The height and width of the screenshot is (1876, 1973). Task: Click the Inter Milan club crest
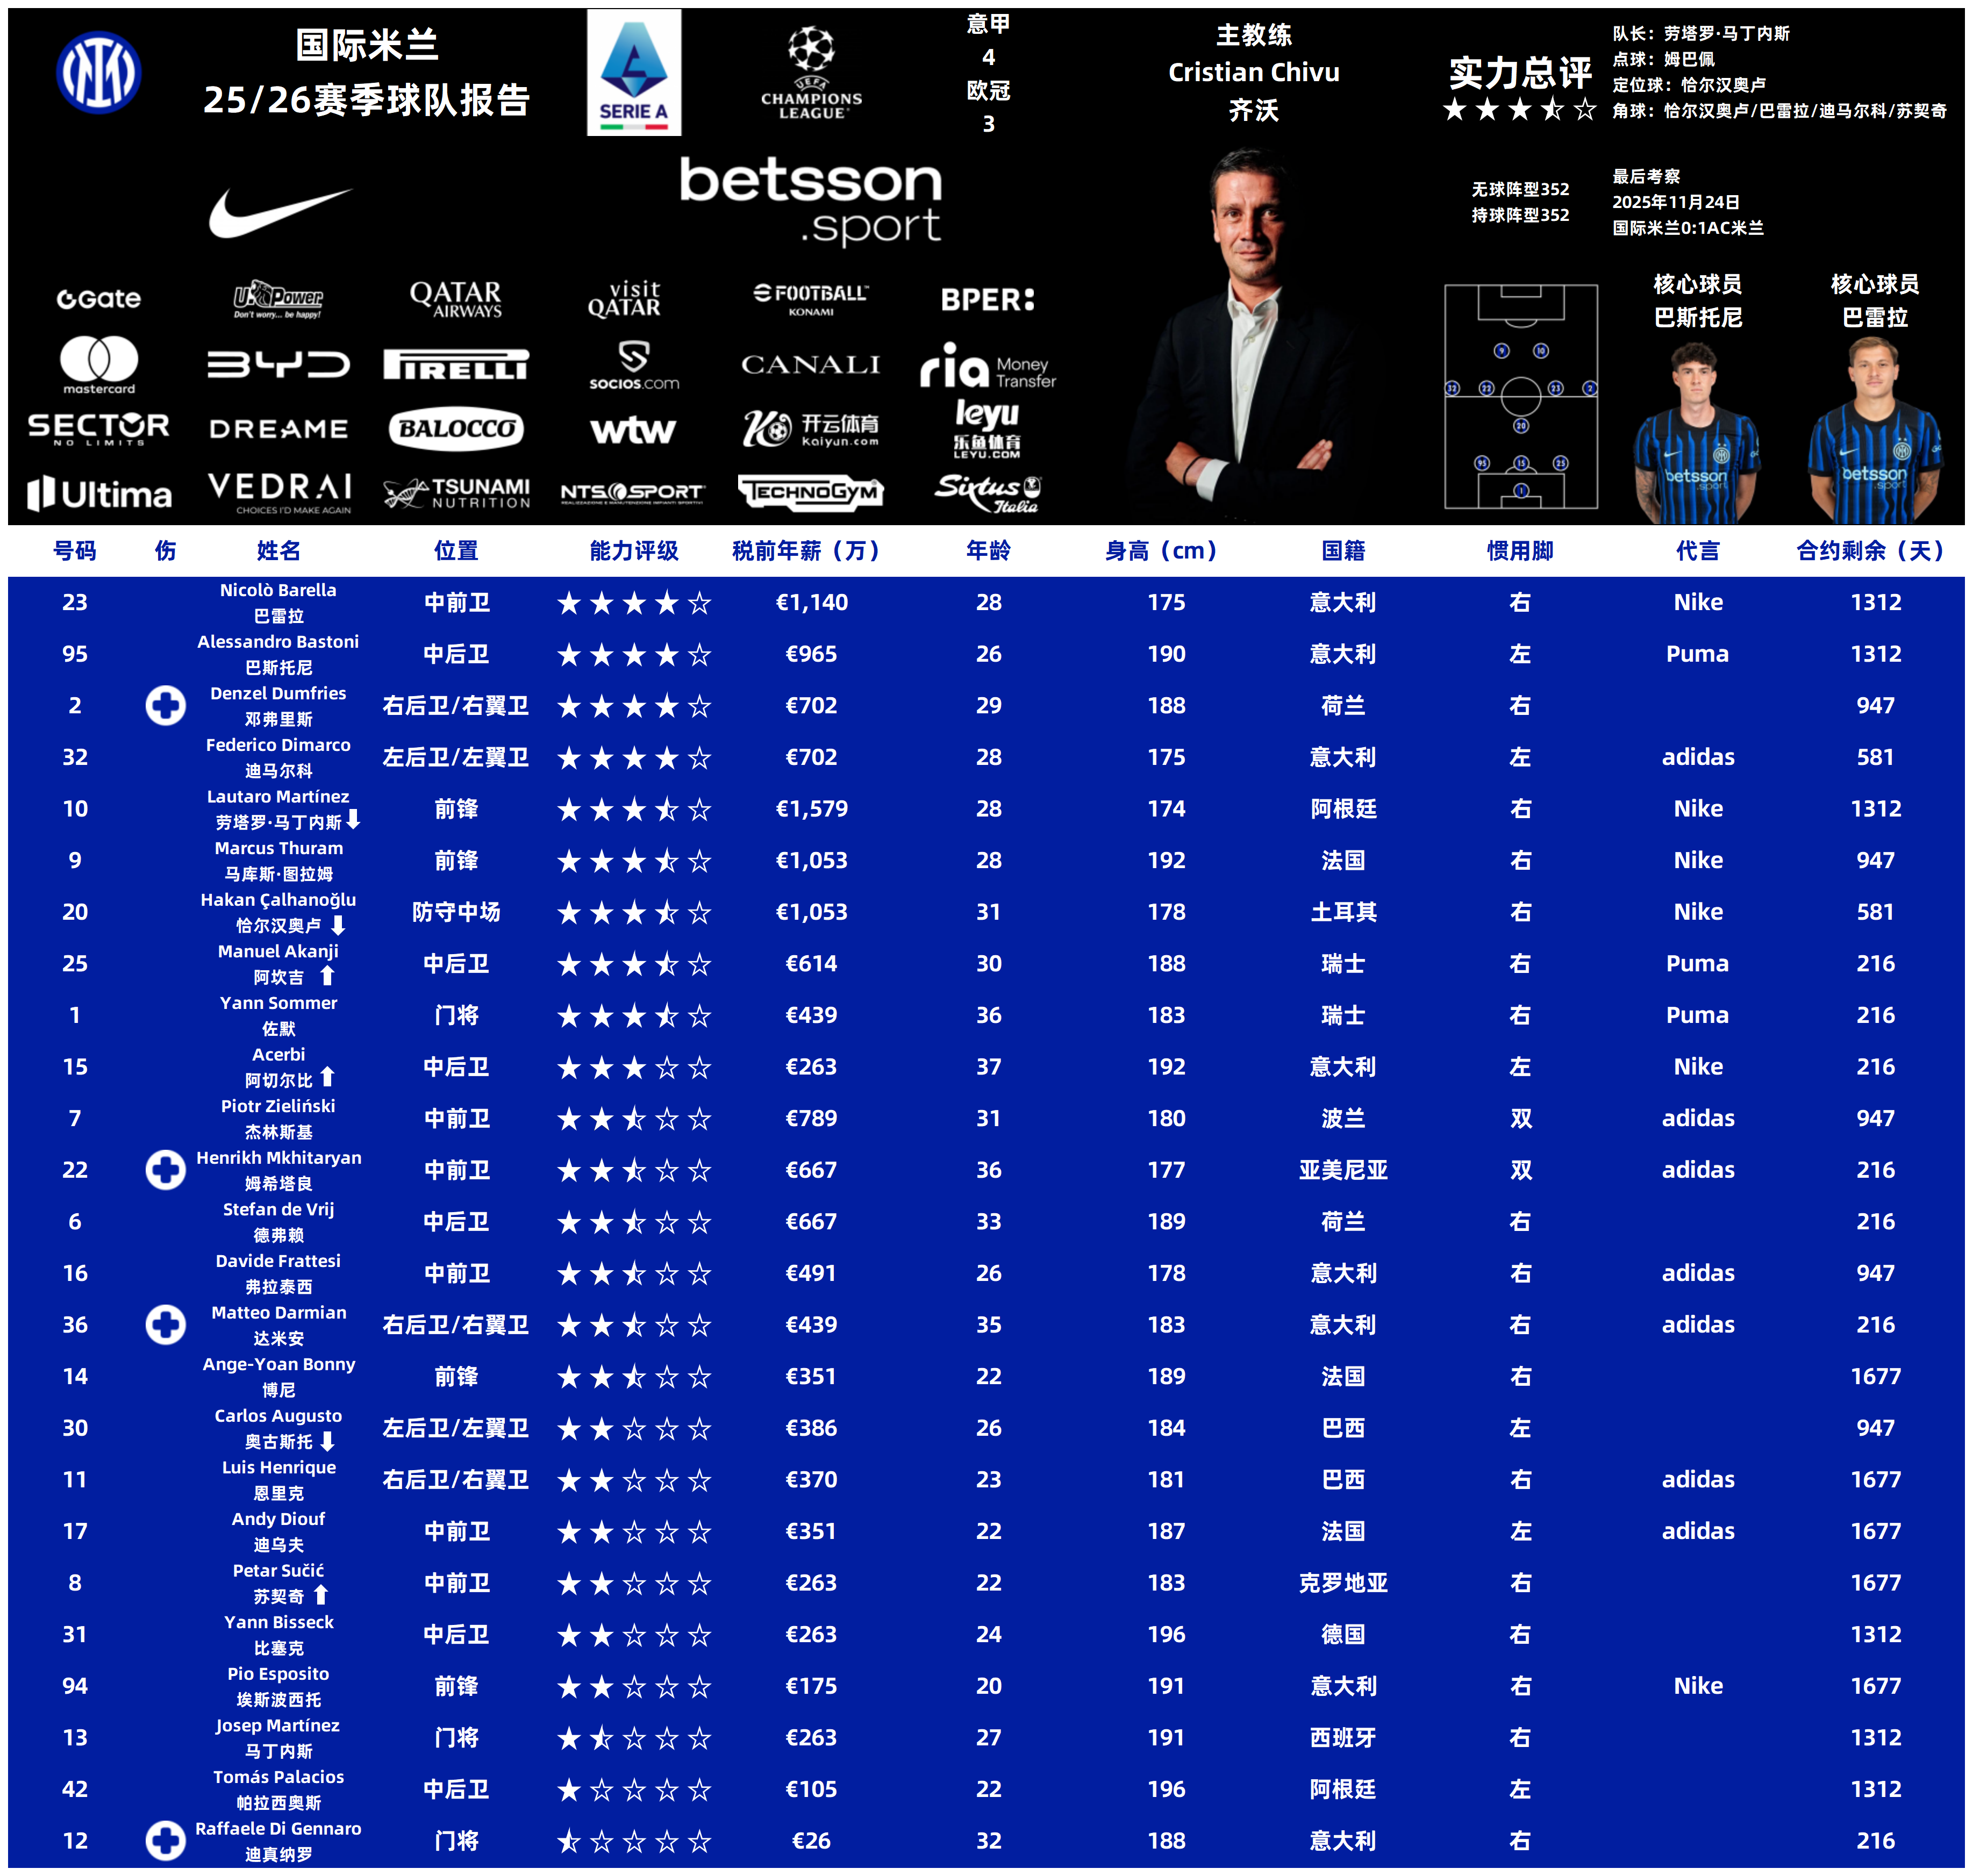click(x=98, y=72)
